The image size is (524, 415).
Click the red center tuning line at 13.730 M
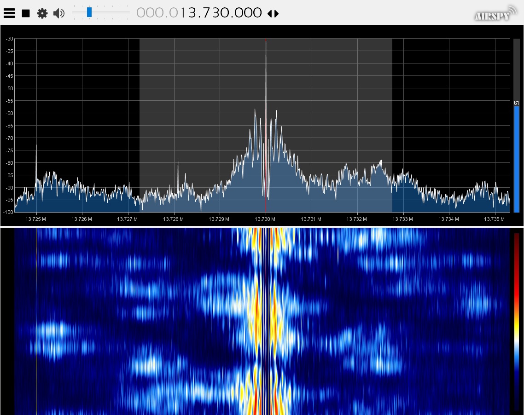click(266, 125)
